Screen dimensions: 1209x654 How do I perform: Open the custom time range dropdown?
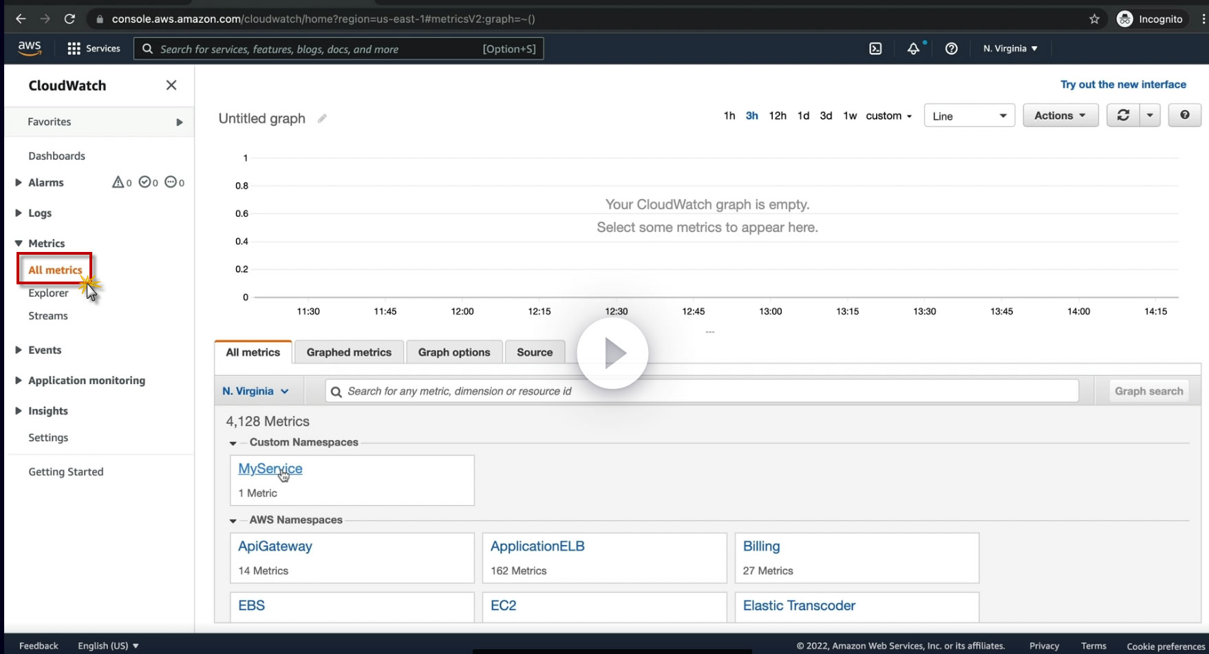pos(888,116)
